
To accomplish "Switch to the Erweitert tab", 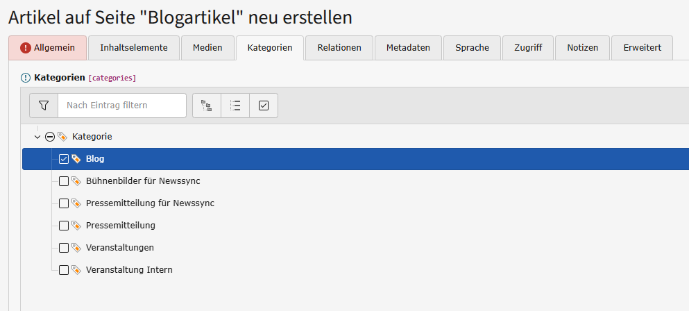I will (643, 47).
